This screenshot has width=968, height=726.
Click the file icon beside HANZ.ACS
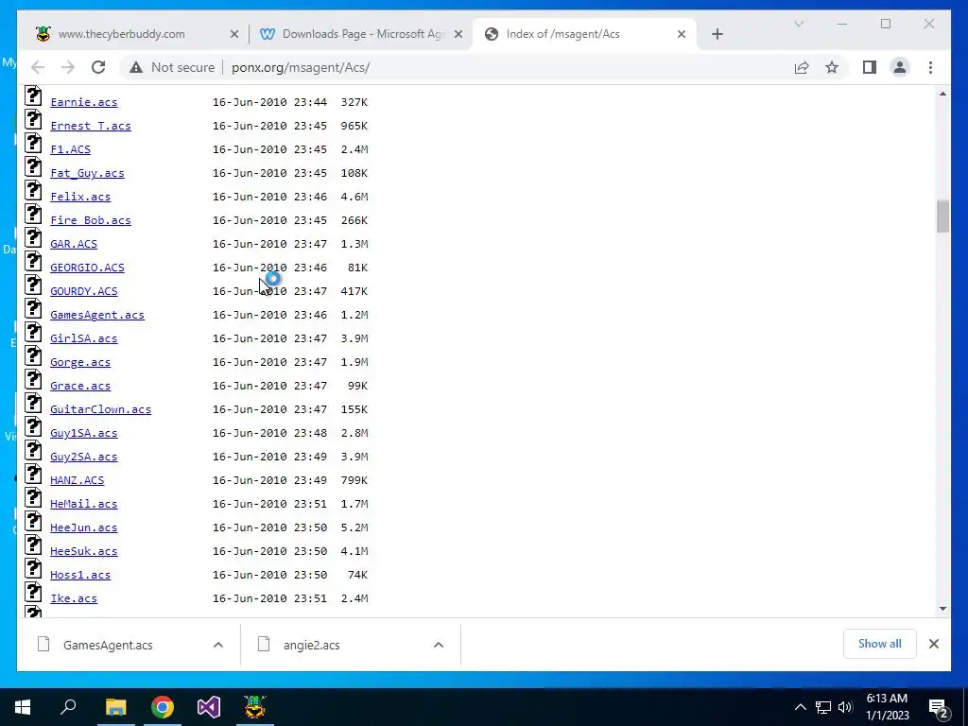(33, 475)
